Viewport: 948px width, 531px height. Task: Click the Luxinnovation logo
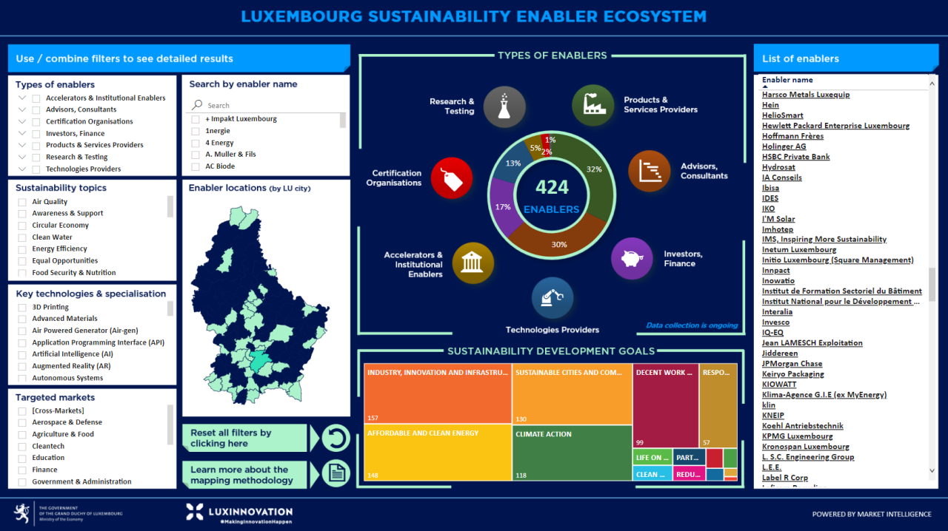[x=239, y=513]
